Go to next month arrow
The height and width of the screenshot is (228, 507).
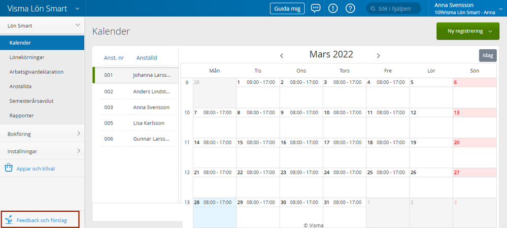tap(378, 55)
